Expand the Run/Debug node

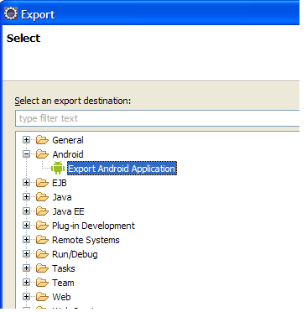[x=26, y=254]
